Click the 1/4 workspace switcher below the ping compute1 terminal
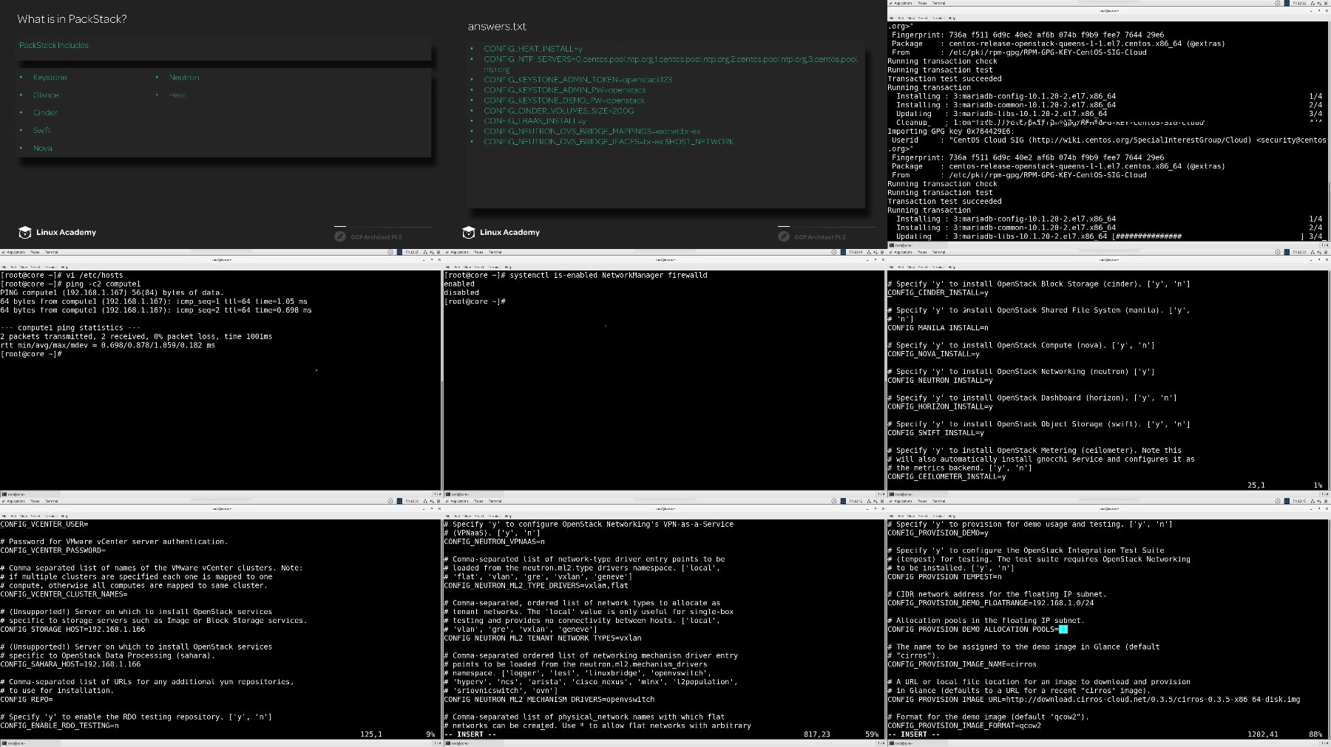This screenshot has width=1331, height=747. (436, 494)
